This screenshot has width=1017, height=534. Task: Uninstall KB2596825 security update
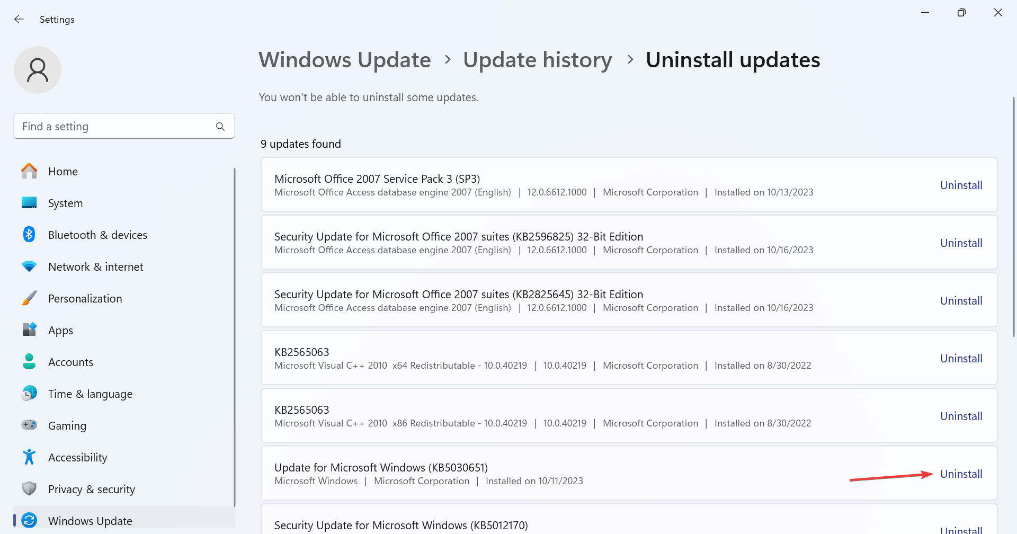(x=961, y=243)
